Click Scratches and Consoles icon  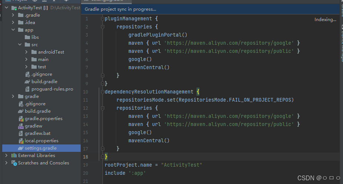click(14, 163)
